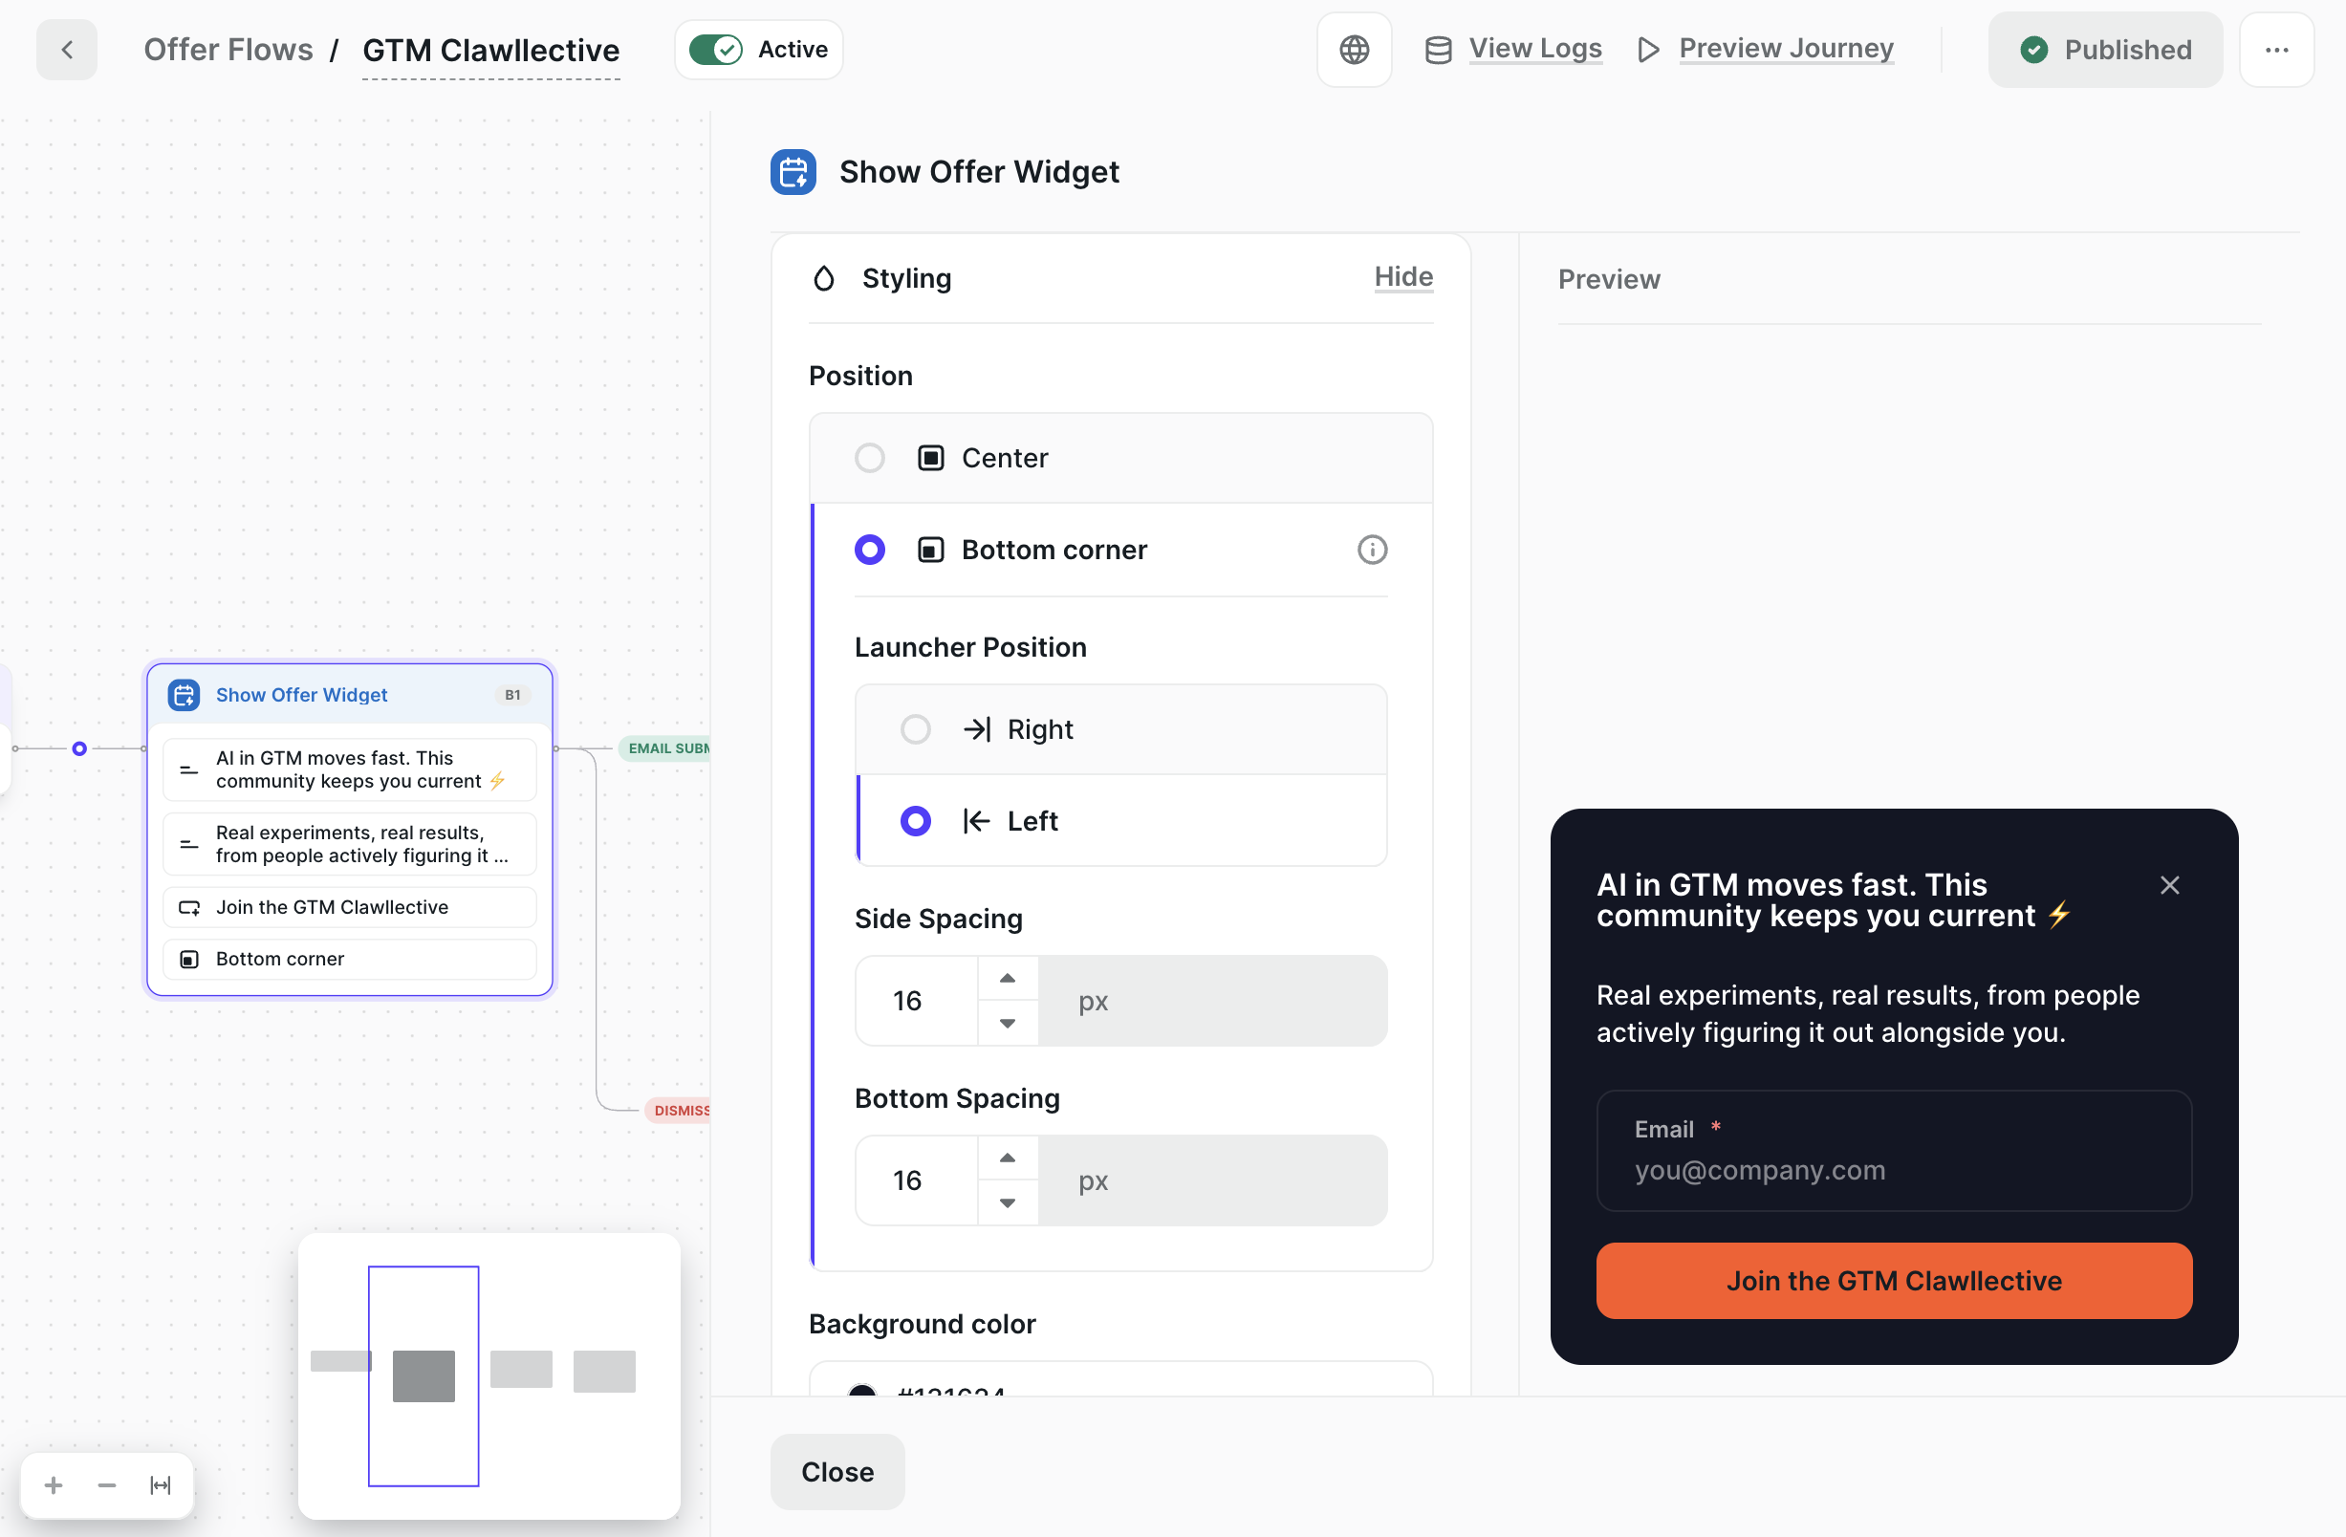The width and height of the screenshot is (2346, 1537).
Task: Go back using the left chevron button
Action: coord(66,50)
